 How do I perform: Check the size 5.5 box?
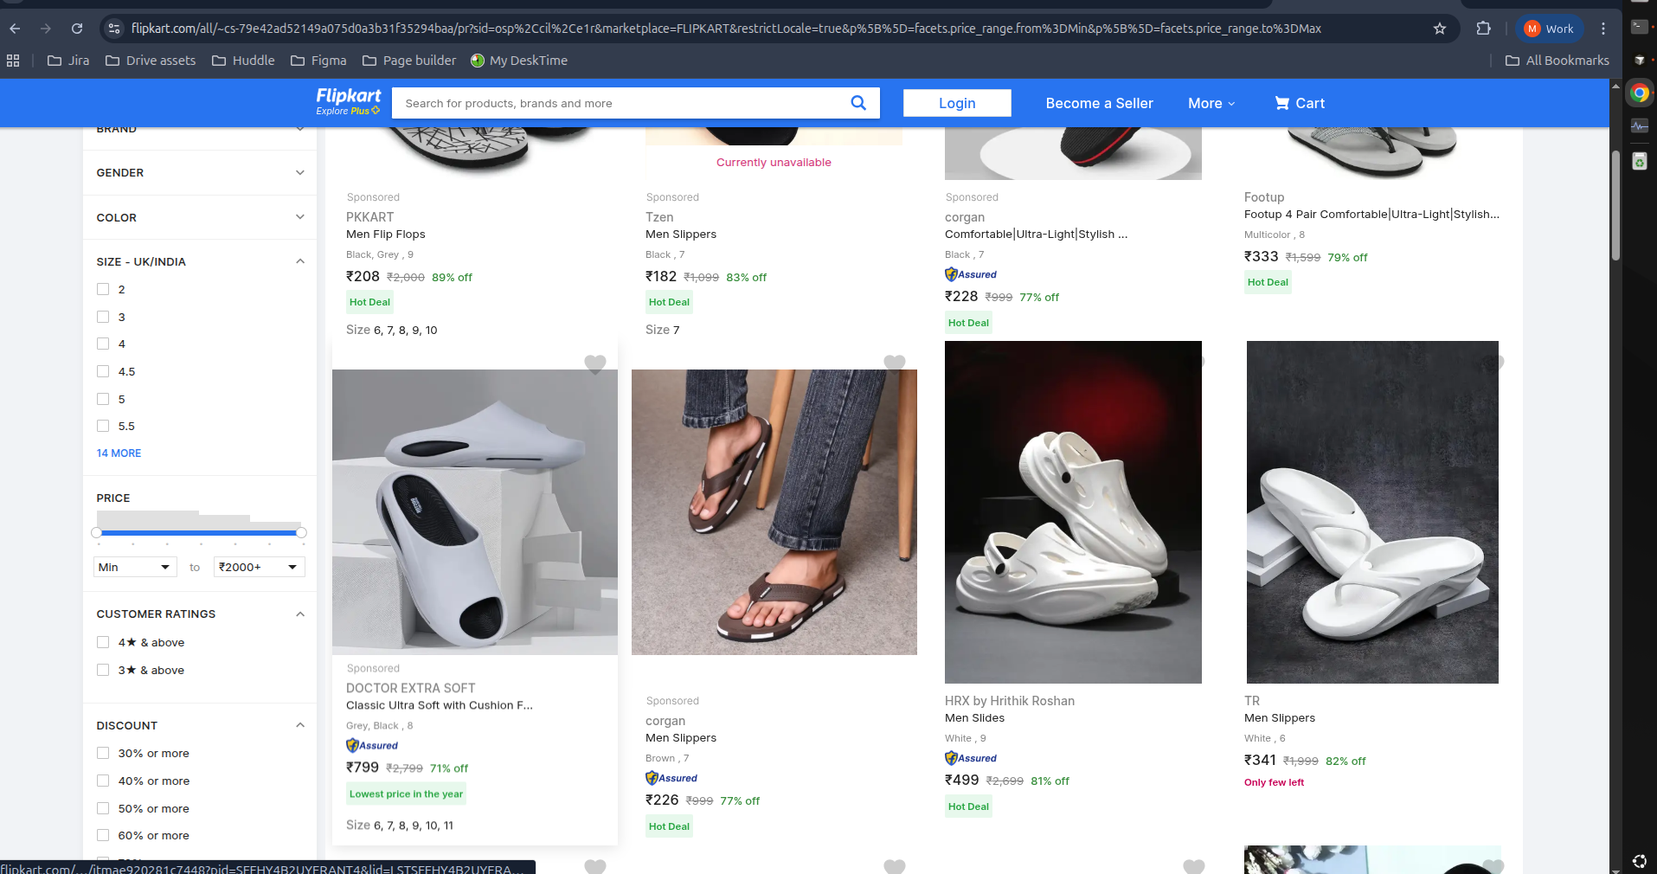(x=103, y=426)
